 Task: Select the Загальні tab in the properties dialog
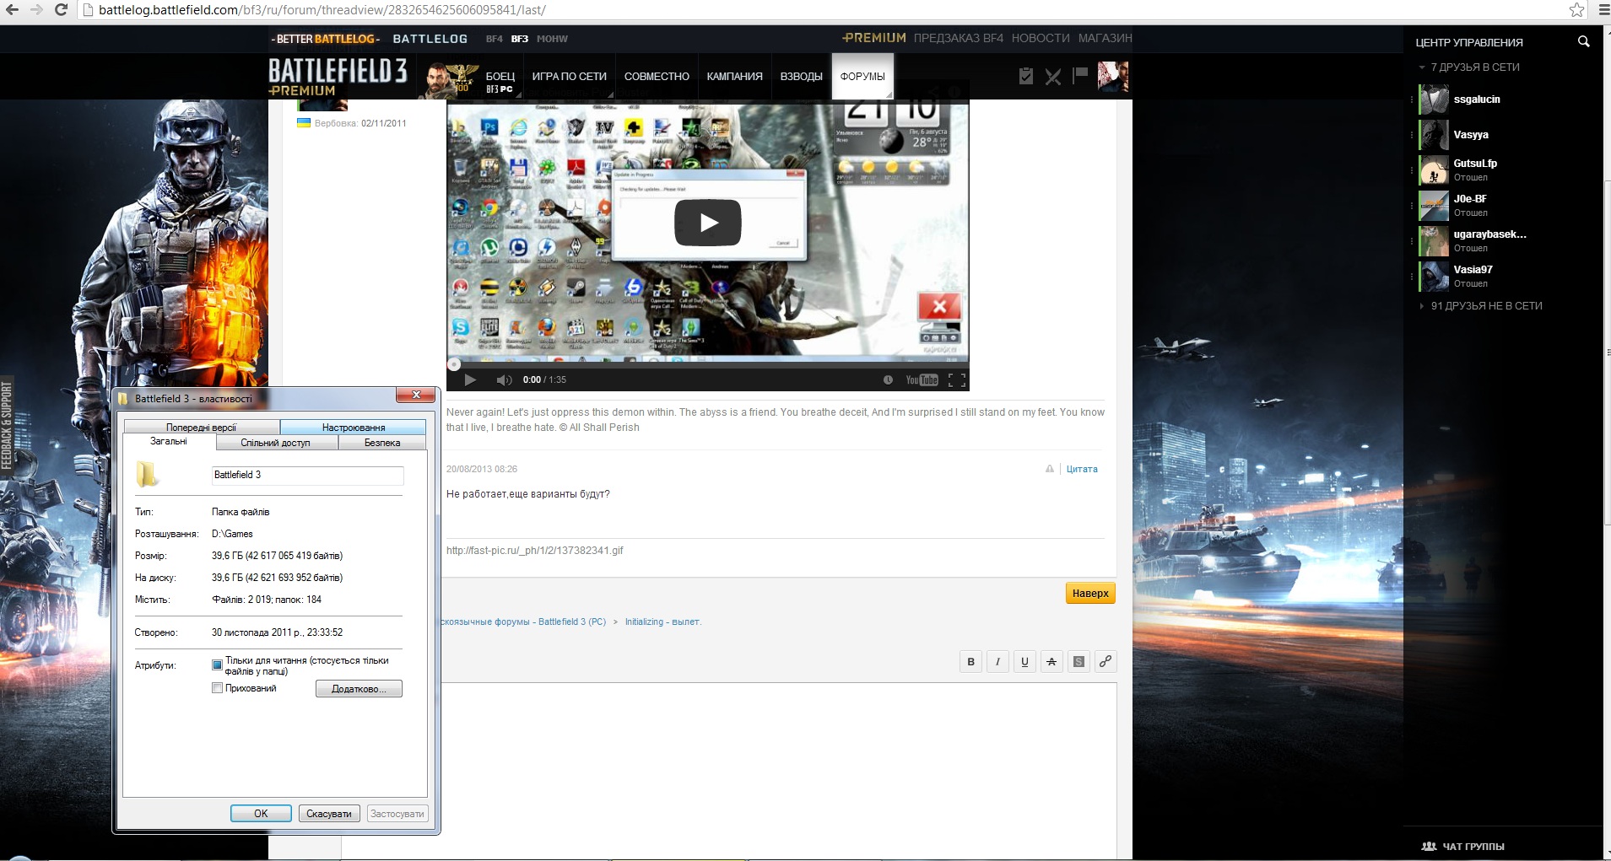tap(169, 442)
